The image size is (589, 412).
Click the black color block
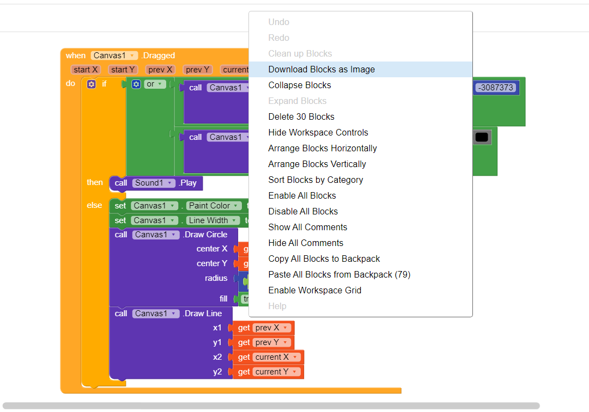(482, 138)
